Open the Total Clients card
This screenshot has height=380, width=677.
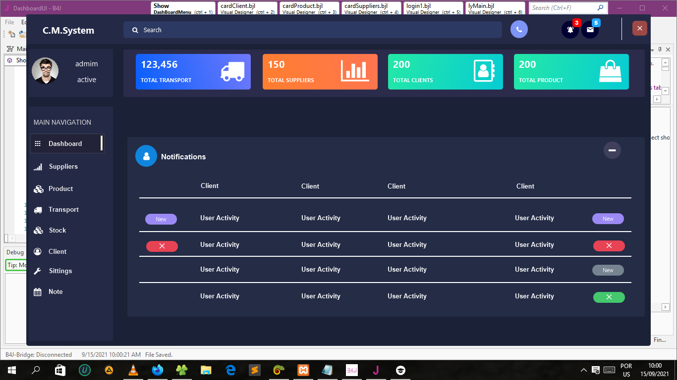446,72
